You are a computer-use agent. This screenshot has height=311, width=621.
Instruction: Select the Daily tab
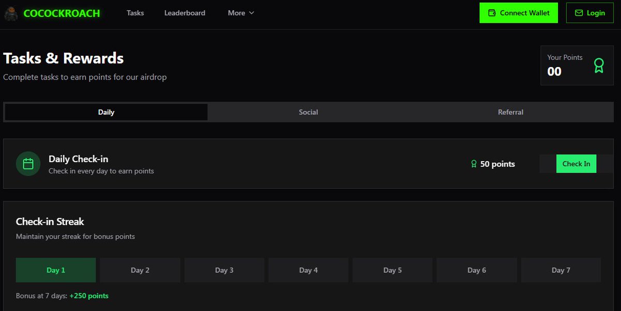pyautogui.click(x=106, y=112)
